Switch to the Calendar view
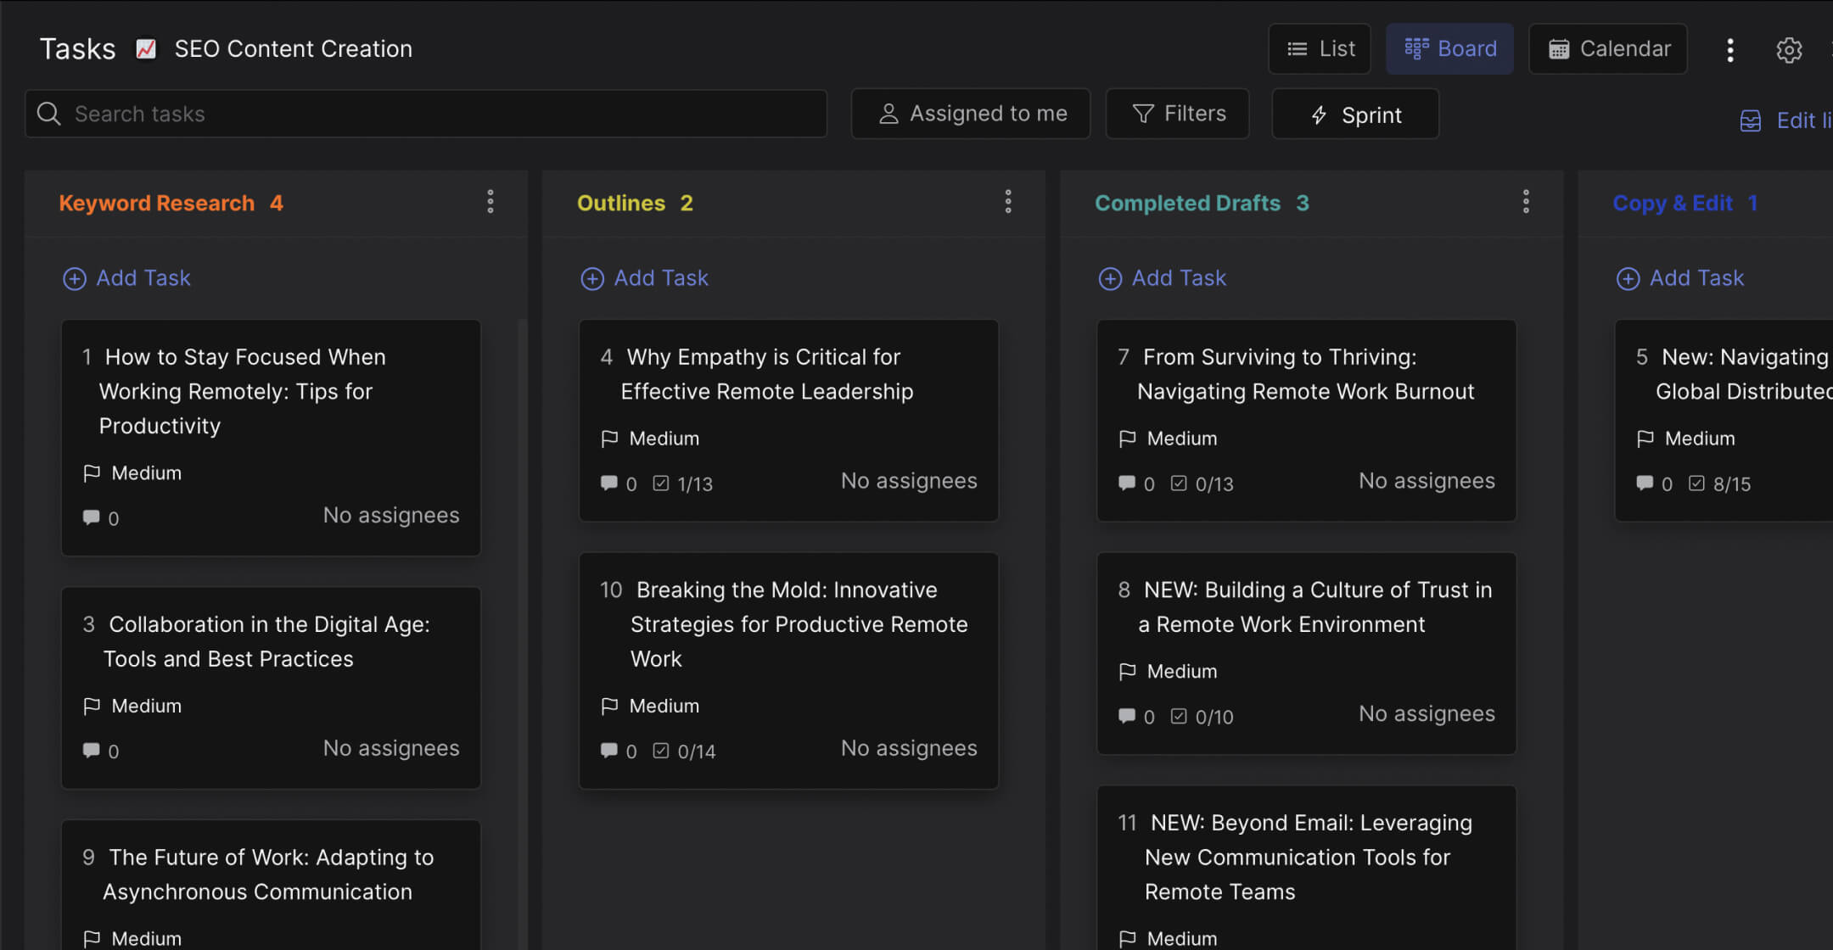The height and width of the screenshot is (950, 1833). click(1607, 48)
